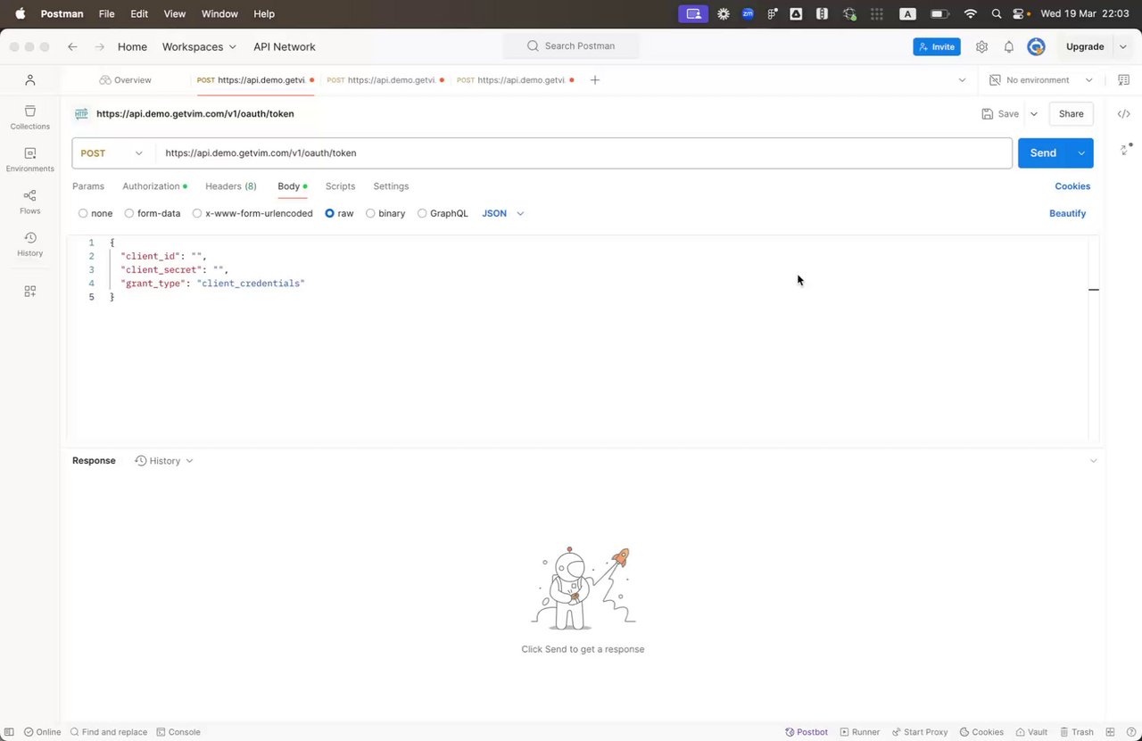This screenshot has width=1142, height=741.
Task: Open the File menu in the menu bar
Action: coord(106,13)
